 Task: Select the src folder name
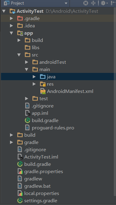(35, 55)
